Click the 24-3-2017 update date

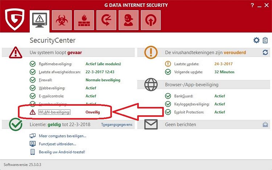[223, 64]
